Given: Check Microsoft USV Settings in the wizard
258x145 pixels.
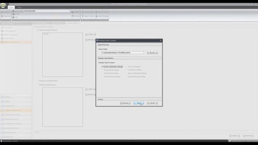Looking at the screenshot, I should [x=102, y=73].
